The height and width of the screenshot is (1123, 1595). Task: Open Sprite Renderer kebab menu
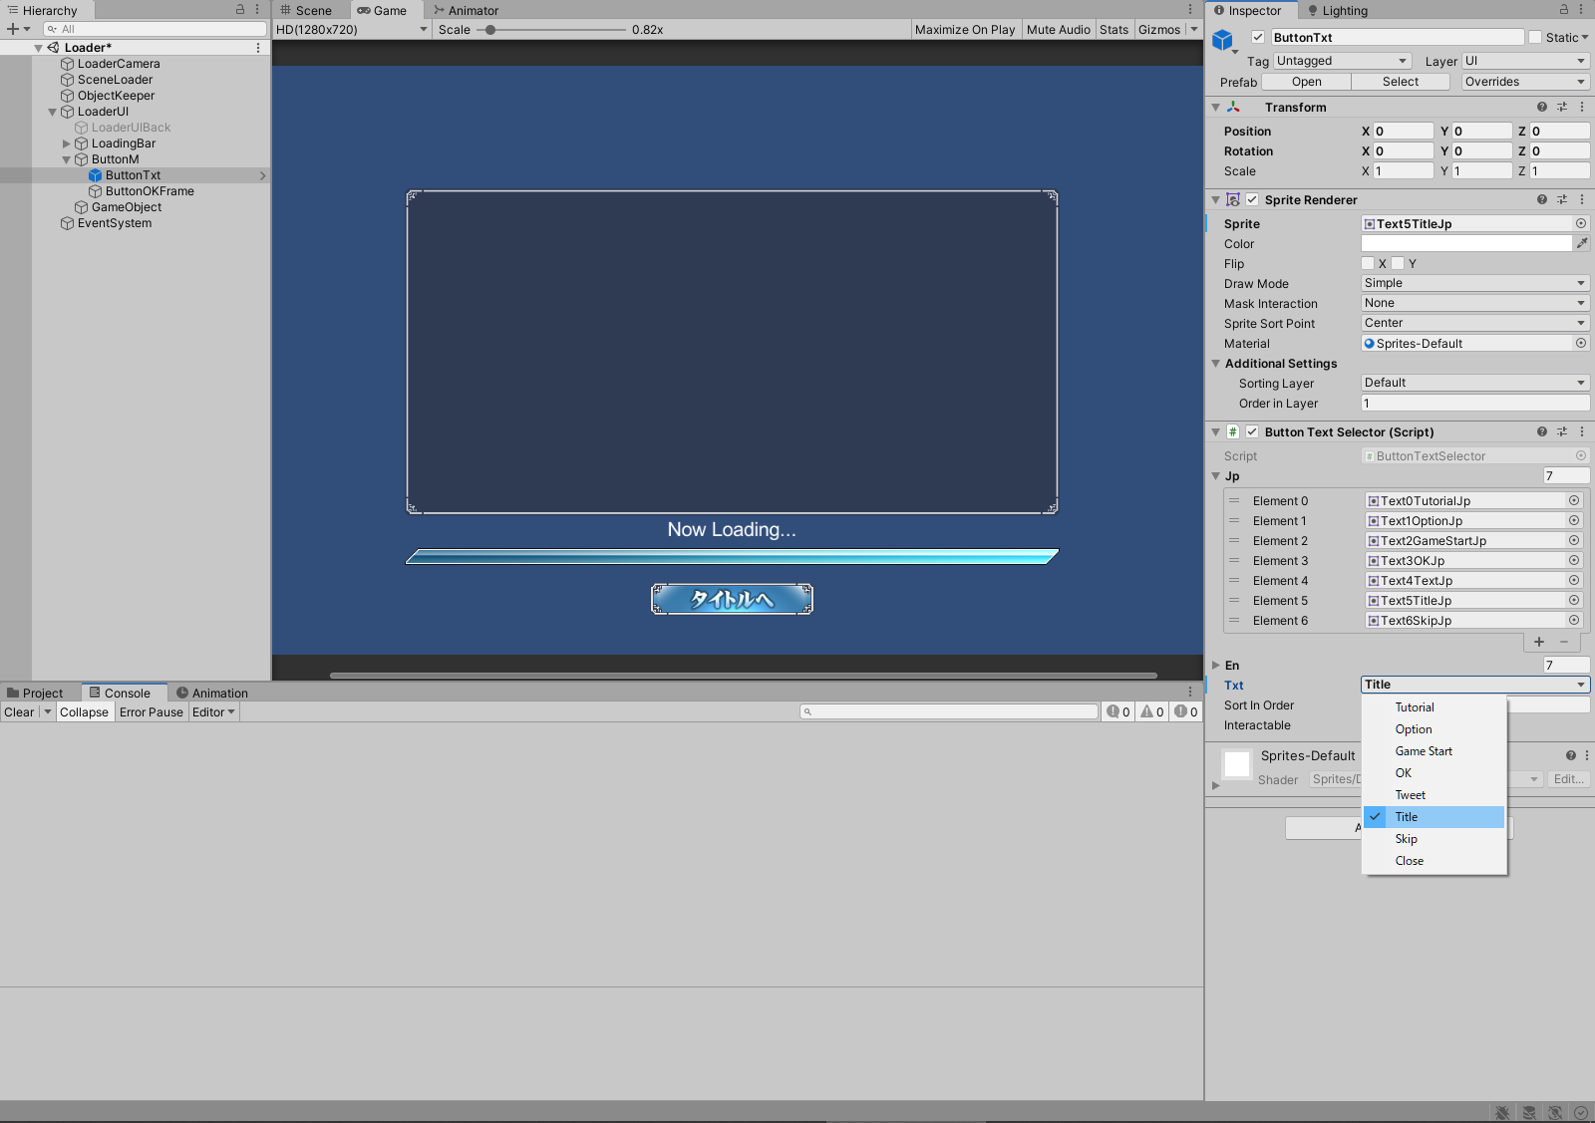pyautogui.click(x=1582, y=199)
